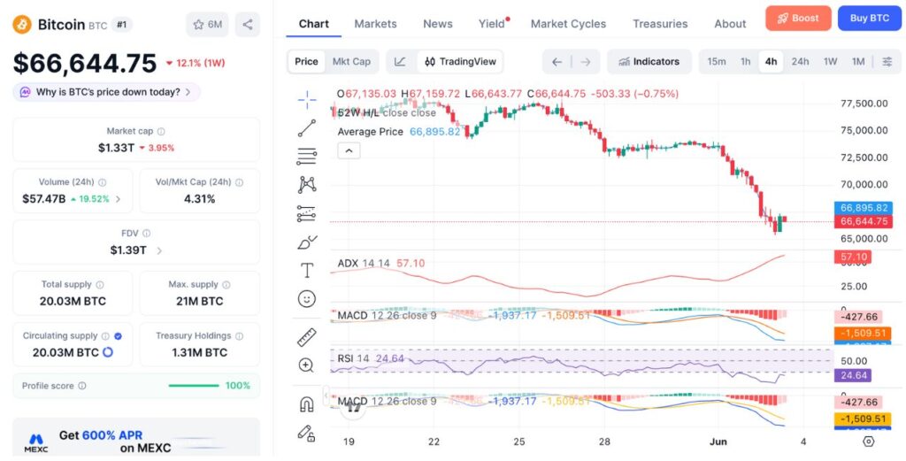Screen dimensions: 906x461
Task: Set chart interval to 15m
Action: (717, 62)
